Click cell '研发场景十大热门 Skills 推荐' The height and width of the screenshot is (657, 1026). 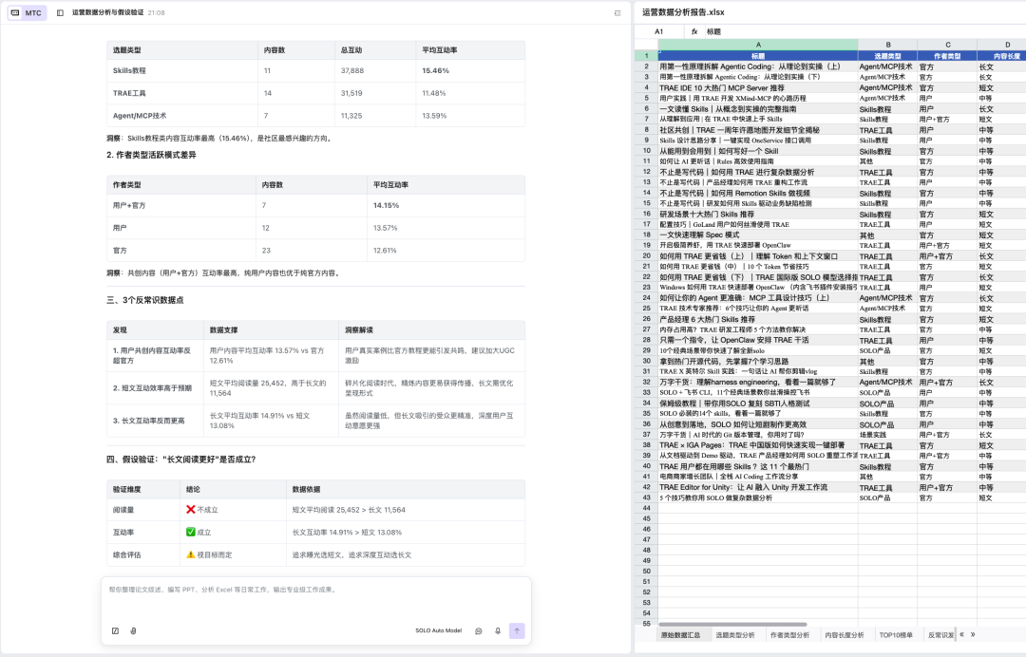pos(758,214)
